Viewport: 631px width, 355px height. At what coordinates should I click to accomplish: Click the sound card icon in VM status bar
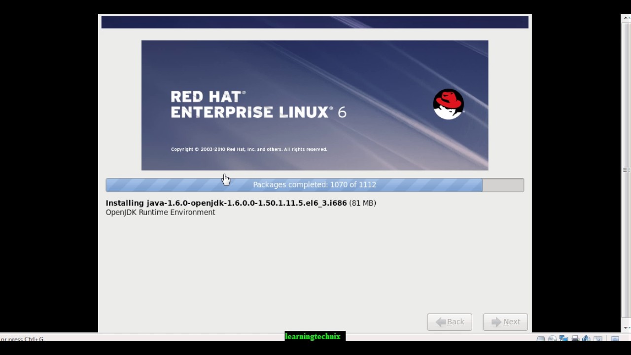tap(586, 338)
